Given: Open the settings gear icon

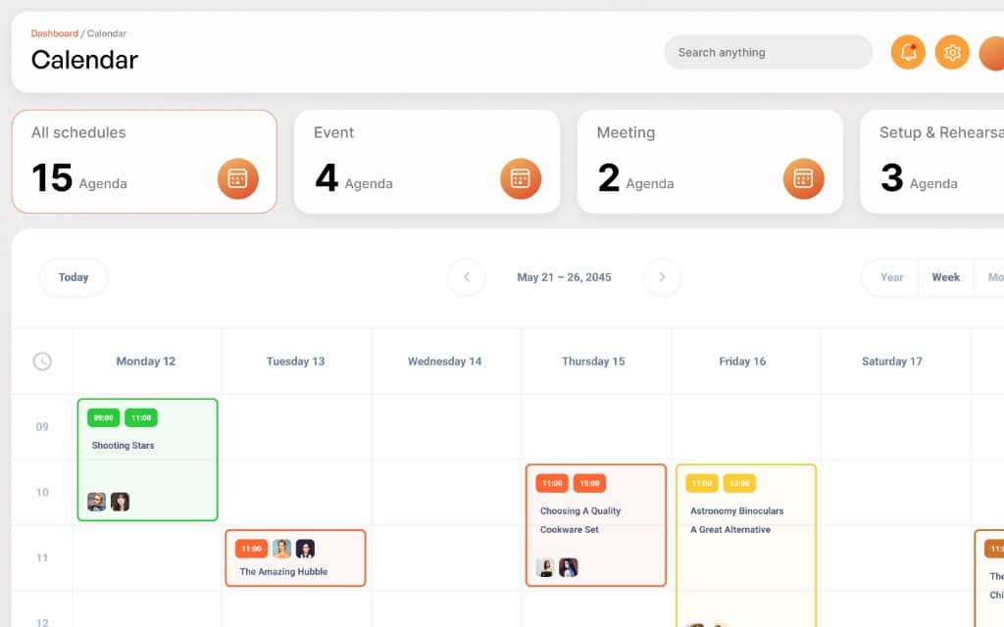Looking at the screenshot, I should tap(952, 53).
